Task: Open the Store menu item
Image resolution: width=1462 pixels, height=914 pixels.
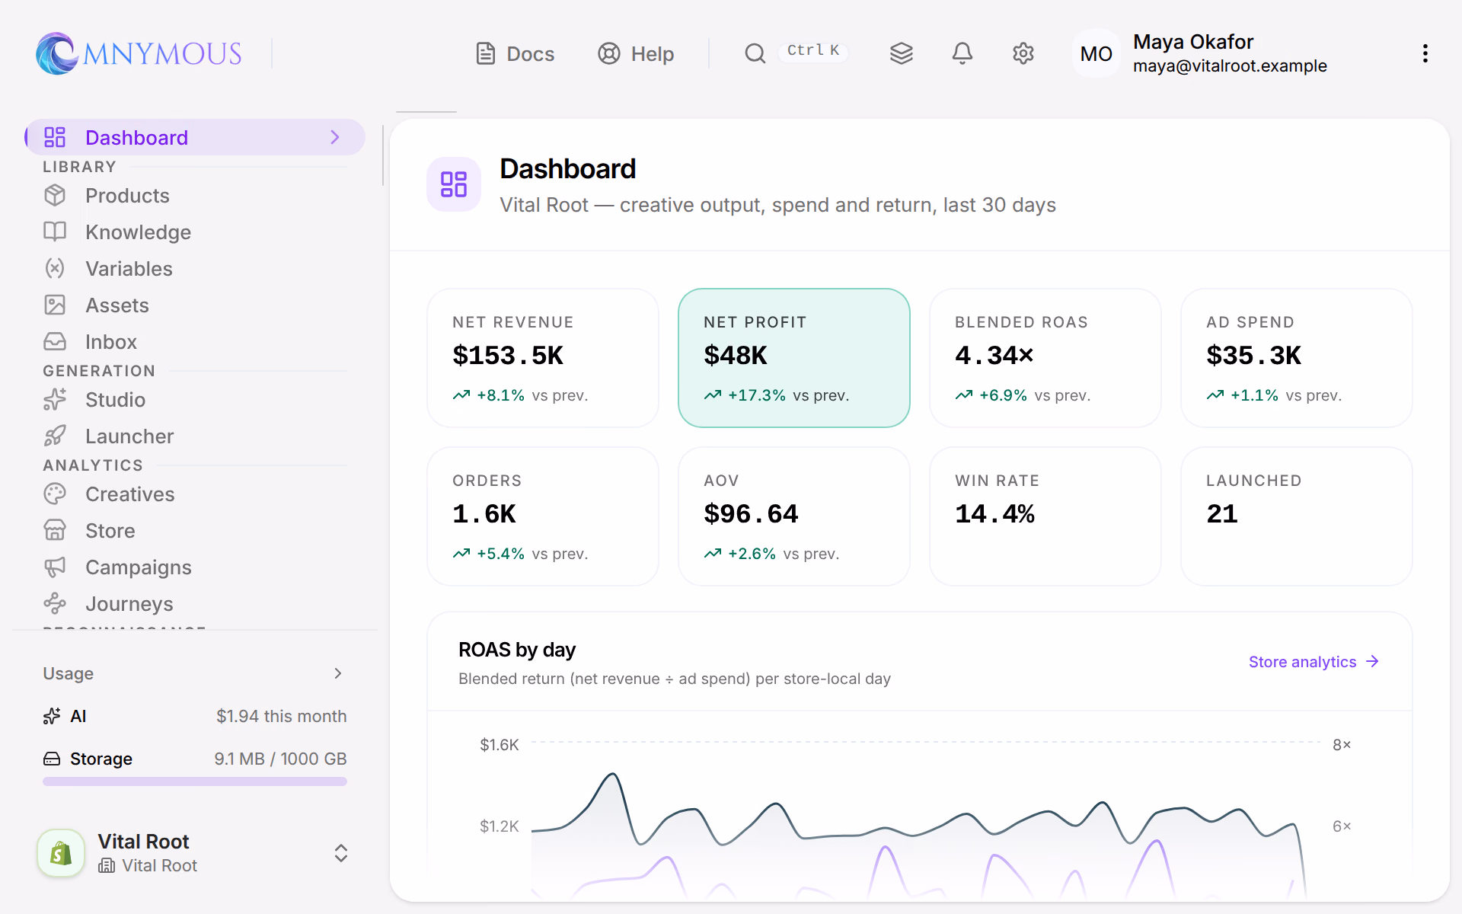Action: point(195,531)
